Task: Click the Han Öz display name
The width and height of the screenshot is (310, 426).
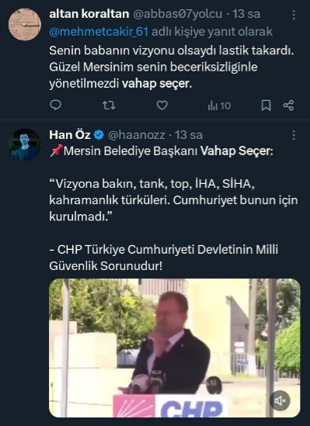Action: point(70,135)
